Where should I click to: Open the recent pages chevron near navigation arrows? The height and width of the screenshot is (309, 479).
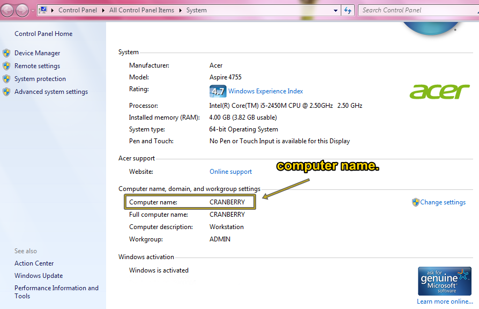click(x=32, y=10)
